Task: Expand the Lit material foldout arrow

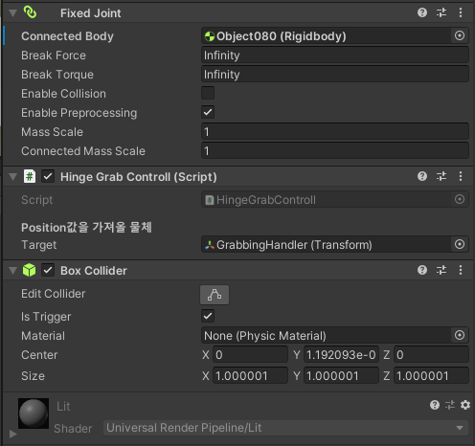Action: (x=12, y=435)
